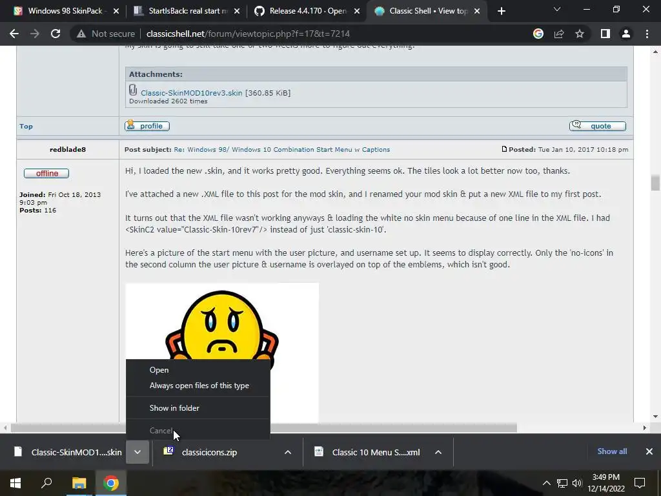Switch to the Windows 98 SkinPack tab
The width and height of the screenshot is (661, 496).
65,11
